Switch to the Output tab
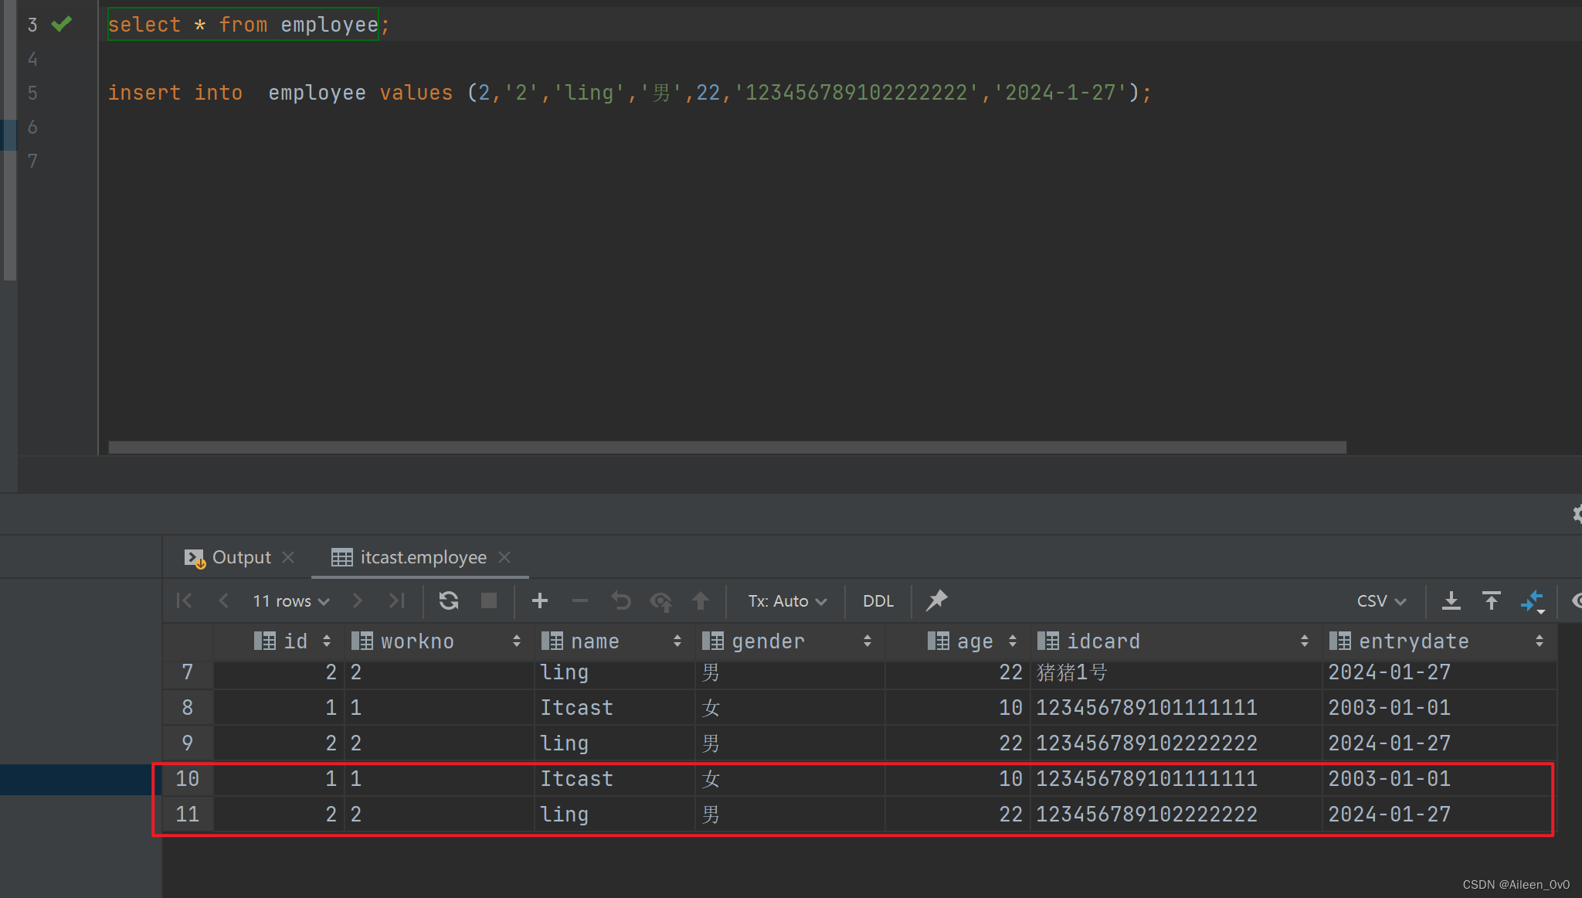 pos(241,557)
